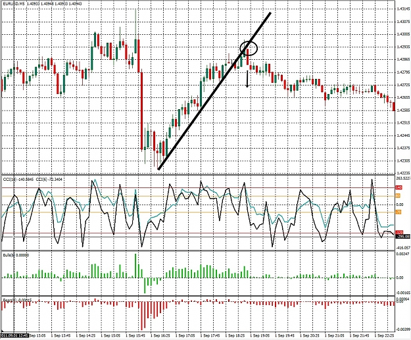Click the tallest green Bulls histogram bar
Viewport: 411px width, 340px height.
[135, 266]
